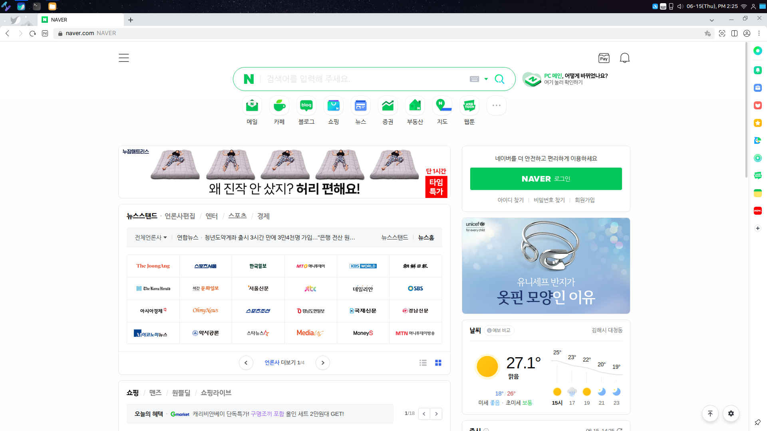This screenshot has height=431, width=767.
Task: Expand the on-screen keyboard dropdown arrow
Action: [486, 79]
